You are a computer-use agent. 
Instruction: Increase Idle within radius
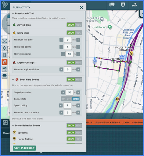pos(78,54)
